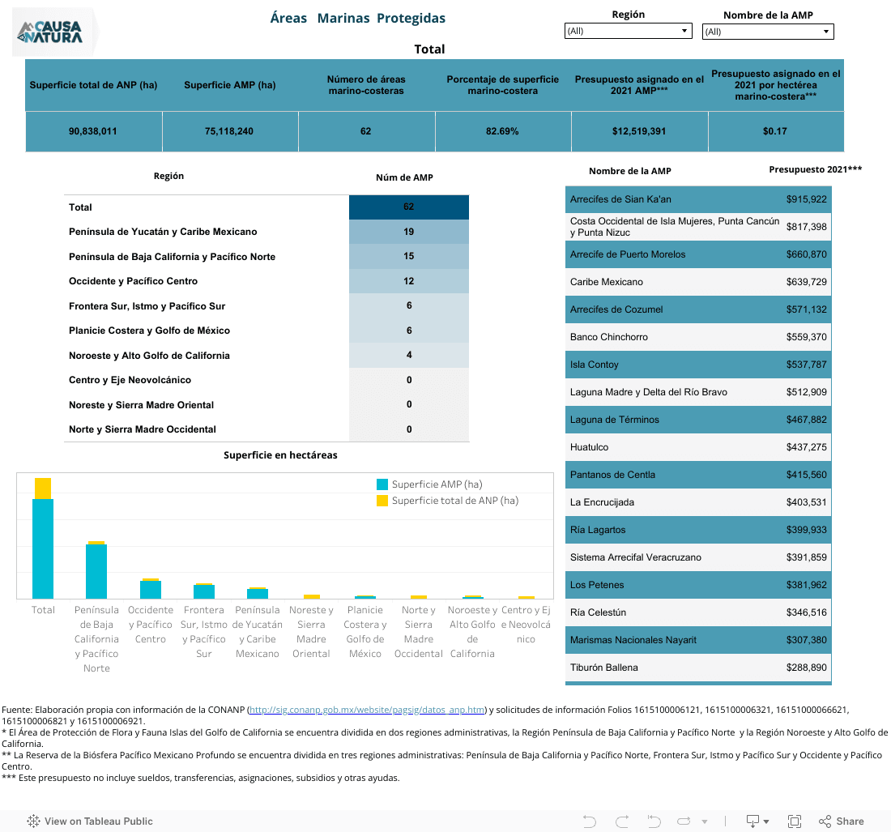Click the Huatulco row
Screen dimensions: 891x832
point(697,447)
